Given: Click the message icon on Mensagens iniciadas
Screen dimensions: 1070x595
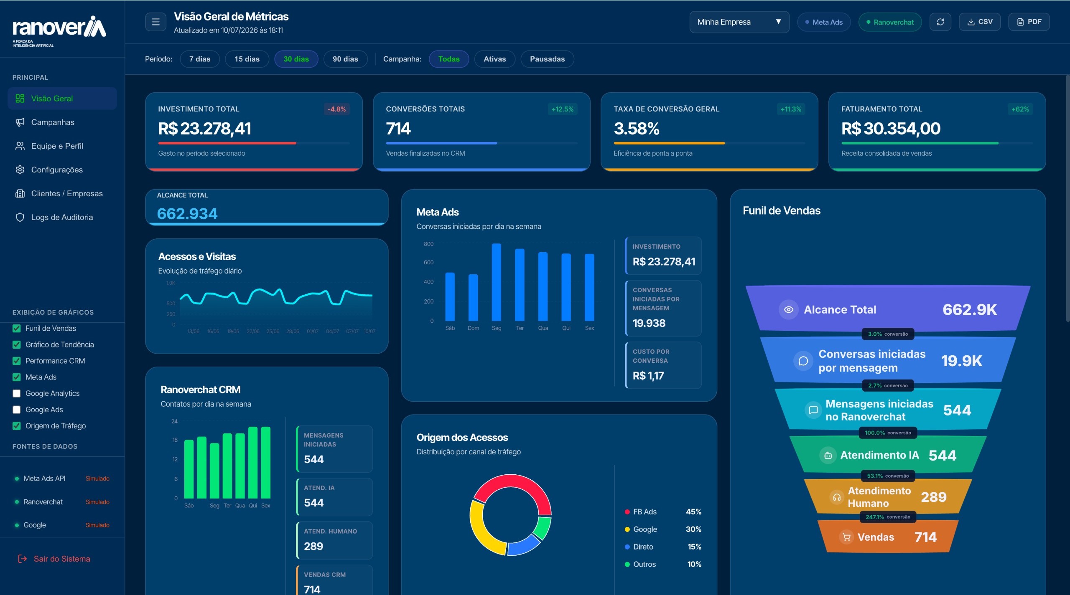Looking at the screenshot, I should click(813, 410).
